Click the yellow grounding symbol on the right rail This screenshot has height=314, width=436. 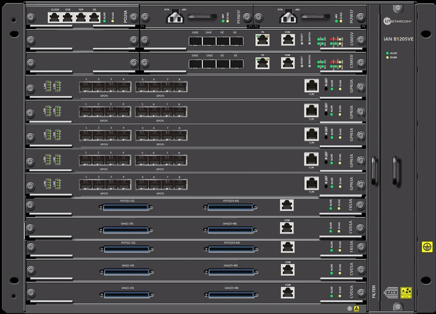pyautogui.click(x=427, y=247)
